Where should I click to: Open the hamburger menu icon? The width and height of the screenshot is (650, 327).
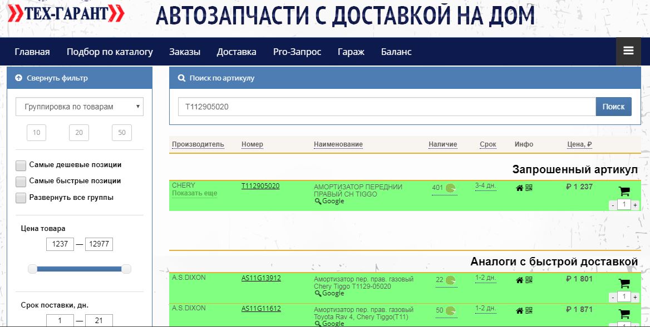628,51
